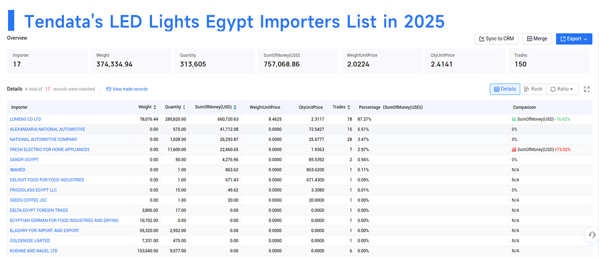Open IBAMED importer link
The width and height of the screenshot is (599, 257).
[18, 169]
